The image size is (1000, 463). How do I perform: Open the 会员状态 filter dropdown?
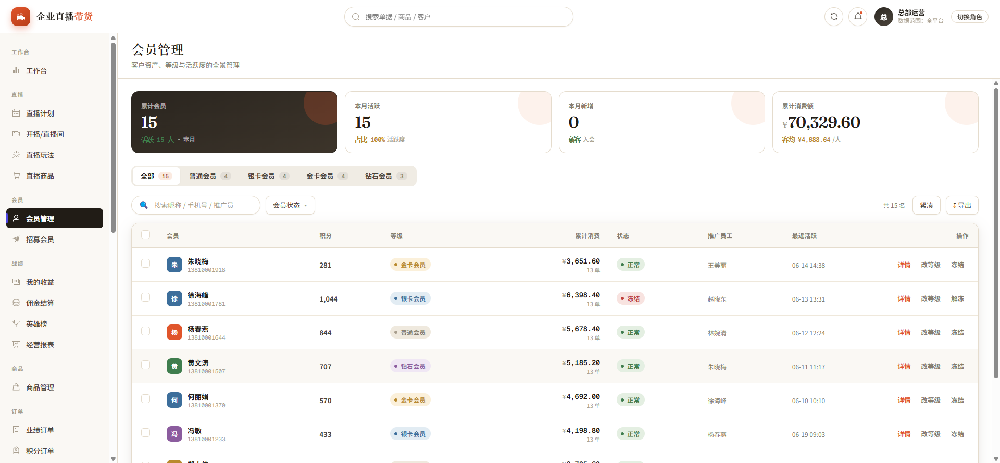coord(290,205)
